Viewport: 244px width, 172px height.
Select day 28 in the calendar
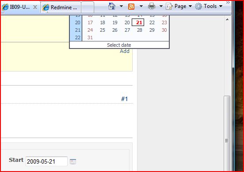tap(139, 30)
